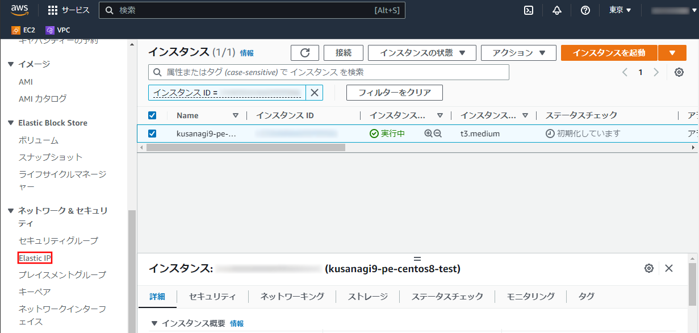
Task: Open detail panel settings gear
Action: (x=649, y=268)
